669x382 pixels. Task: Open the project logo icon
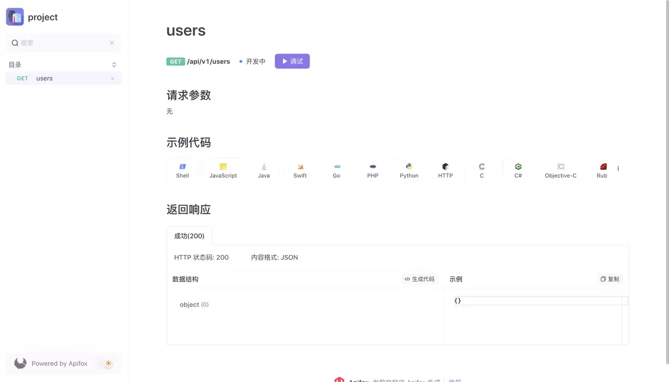click(15, 17)
